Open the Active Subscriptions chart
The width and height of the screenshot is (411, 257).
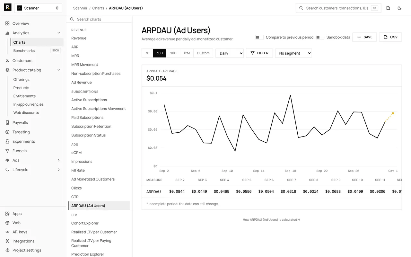(x=89, y=100)
